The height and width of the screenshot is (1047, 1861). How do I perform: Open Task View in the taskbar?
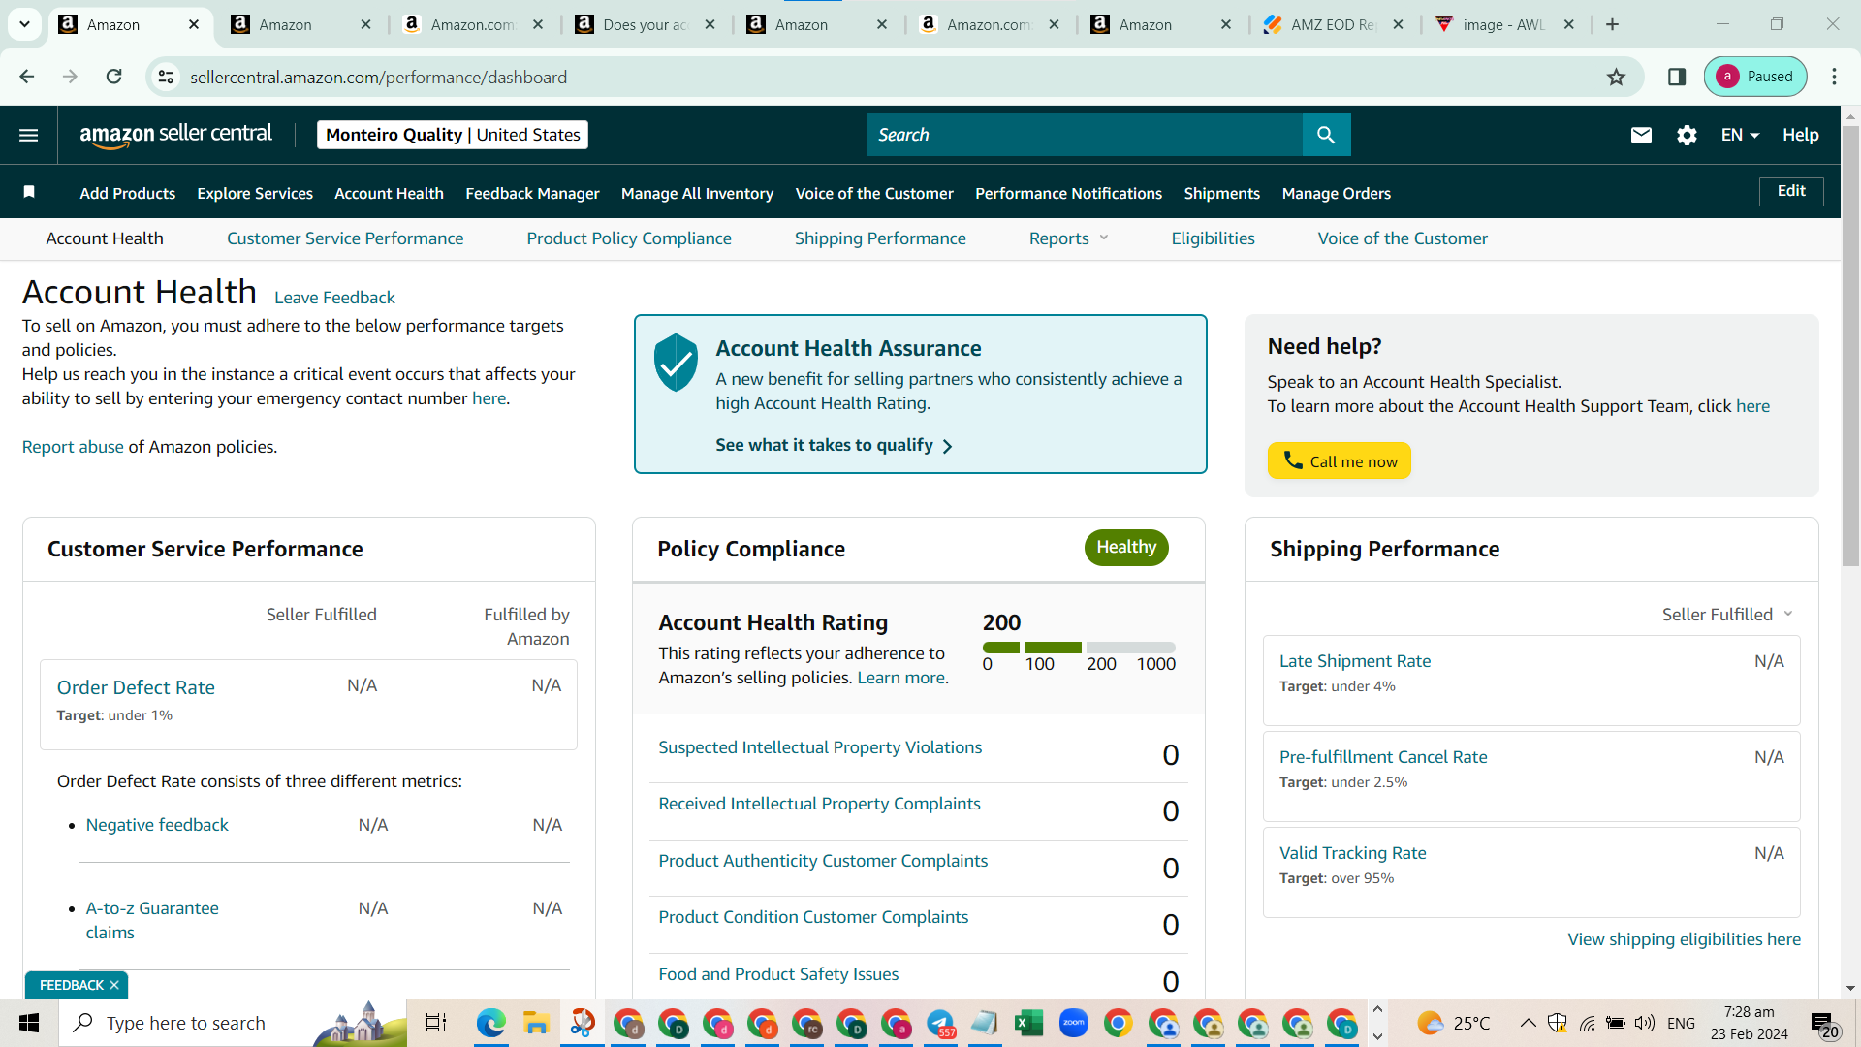tap(436, 1023)
